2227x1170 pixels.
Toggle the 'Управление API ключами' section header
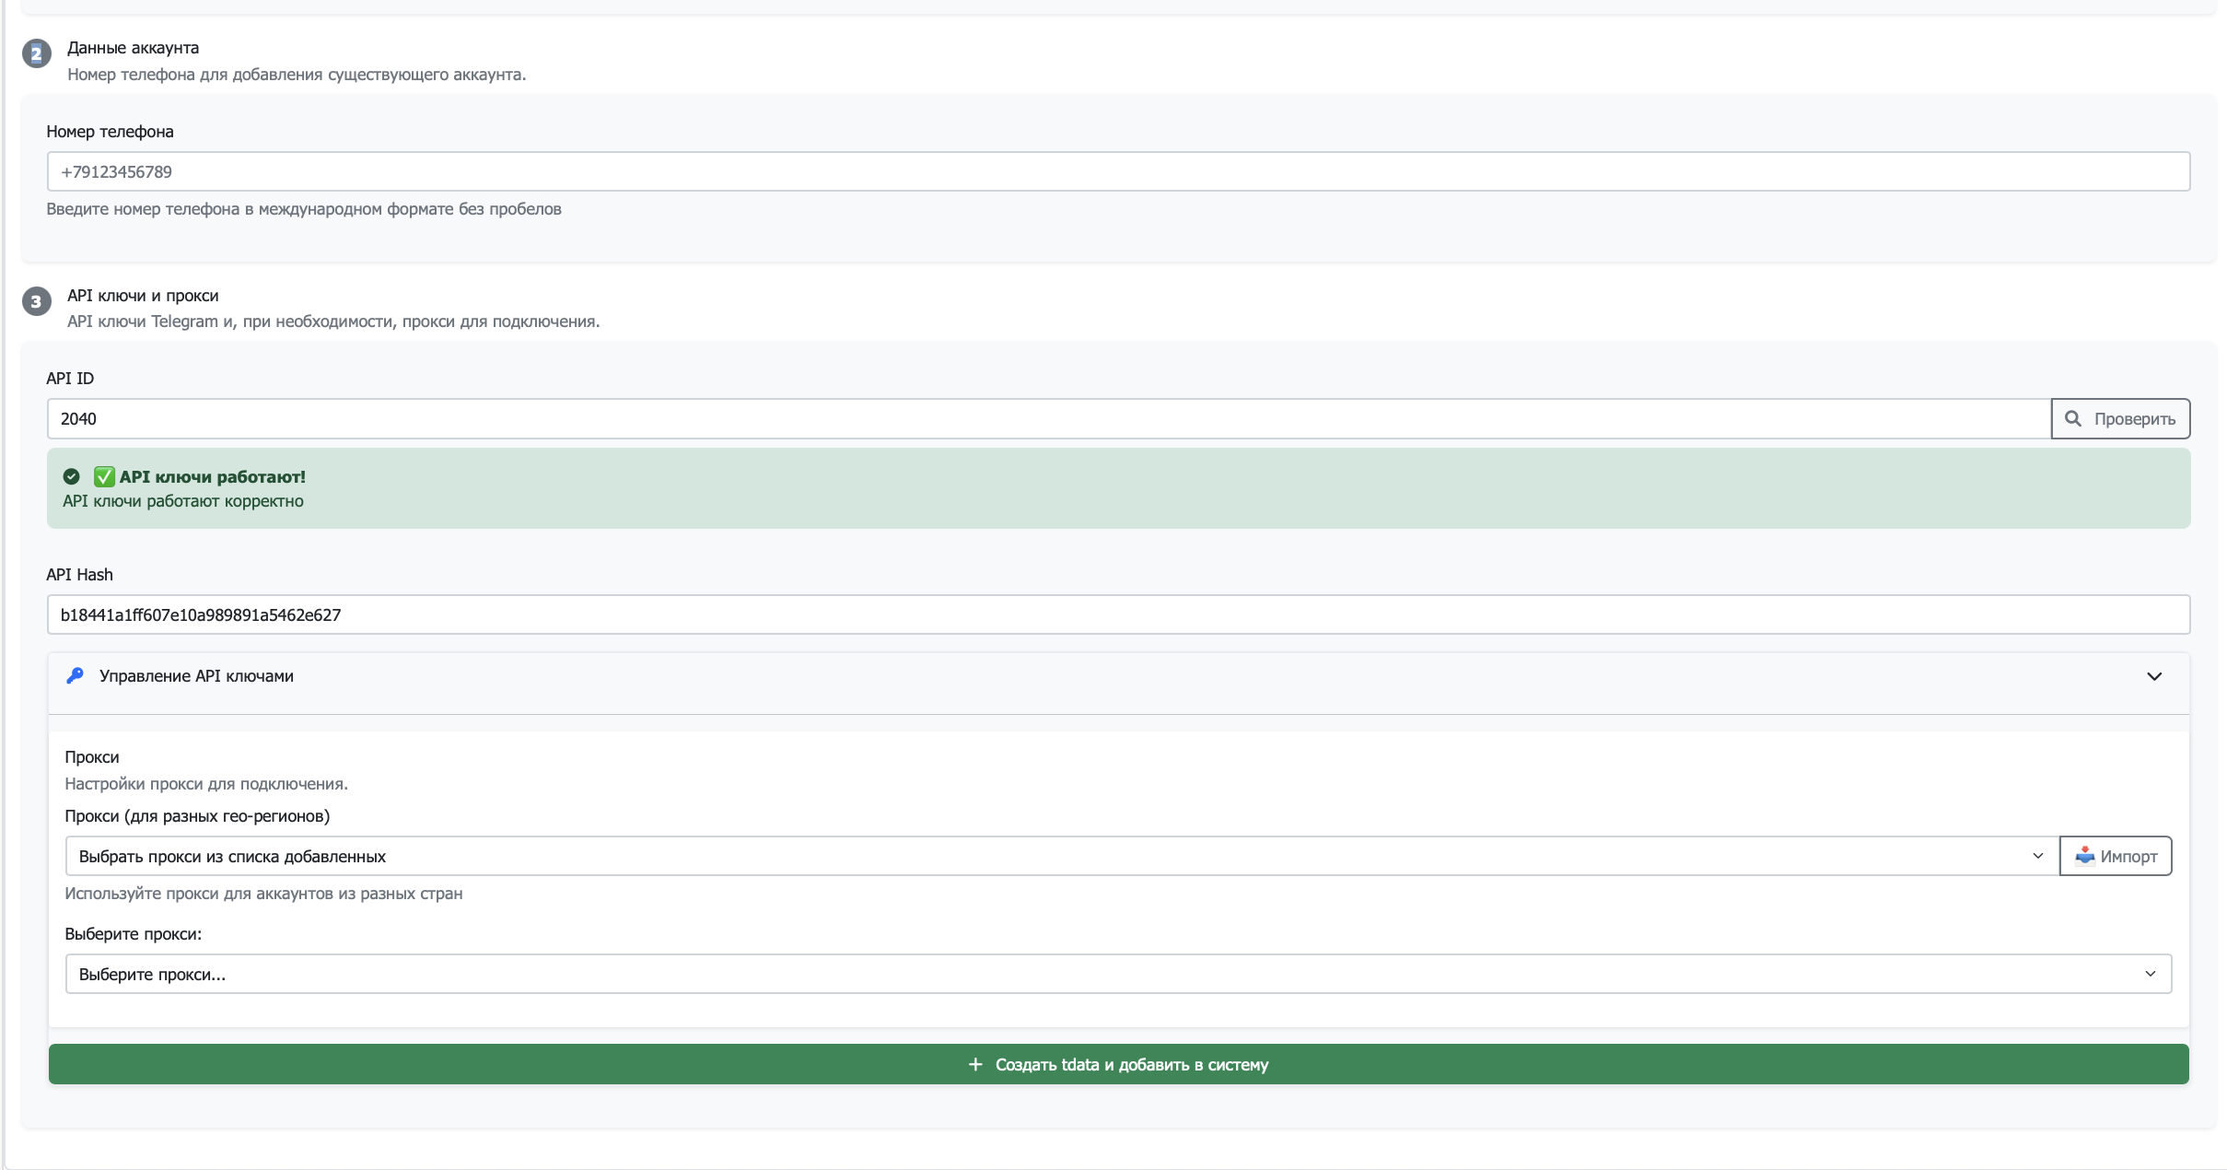pyautogui.click(x=197, y=677)
